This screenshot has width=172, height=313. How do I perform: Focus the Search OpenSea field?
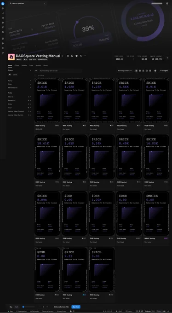coord(28,3)
